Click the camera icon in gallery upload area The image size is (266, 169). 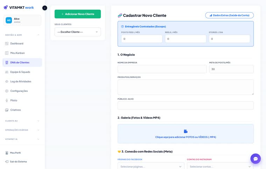coord(185,131)
